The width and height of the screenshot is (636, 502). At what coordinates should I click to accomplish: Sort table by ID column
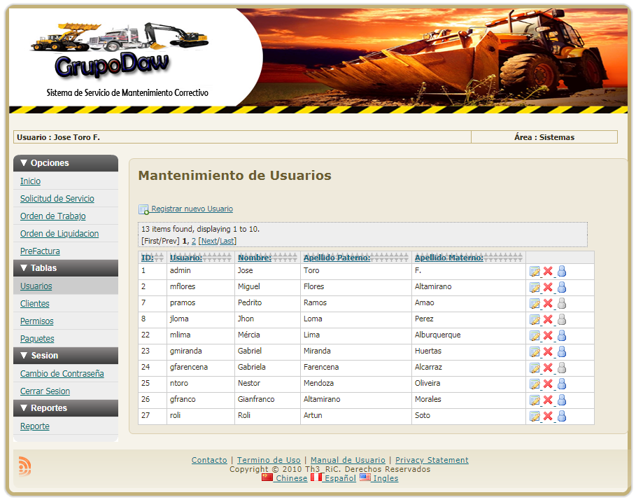tap(147, 258)
